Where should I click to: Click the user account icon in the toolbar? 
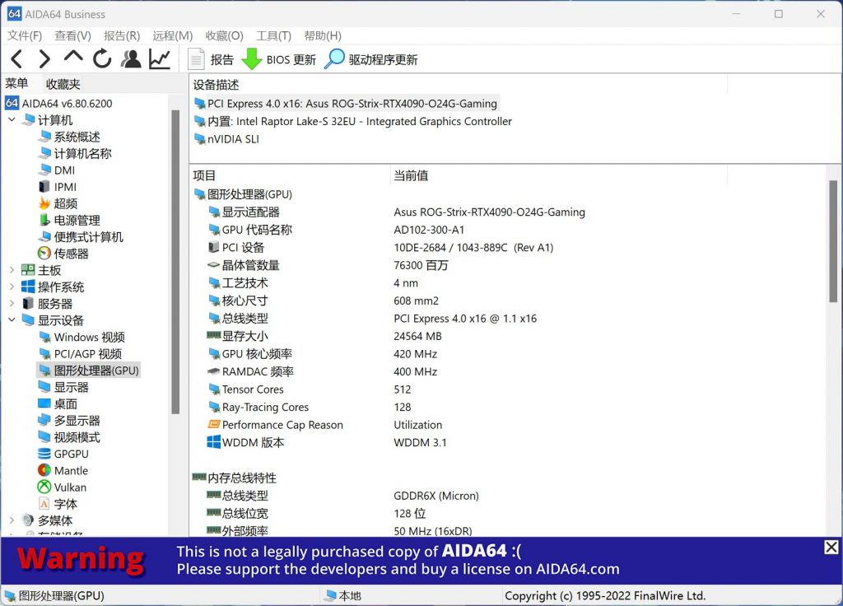pyautogui.click(x=130, y=58)
